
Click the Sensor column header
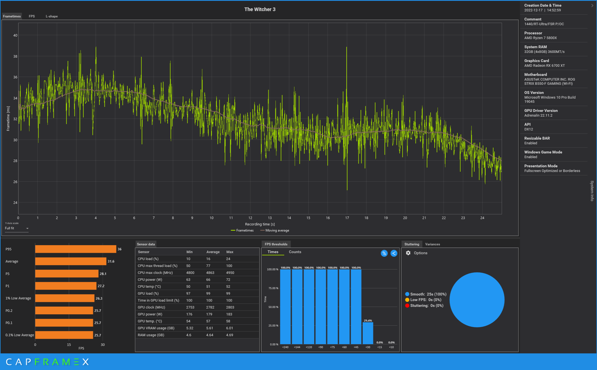144,252
